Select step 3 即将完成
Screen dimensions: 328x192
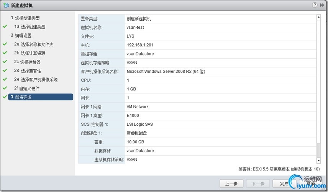[x=41, y=97]
